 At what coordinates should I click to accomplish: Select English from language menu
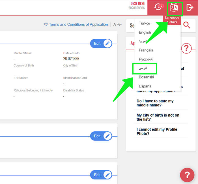[145, 32]
